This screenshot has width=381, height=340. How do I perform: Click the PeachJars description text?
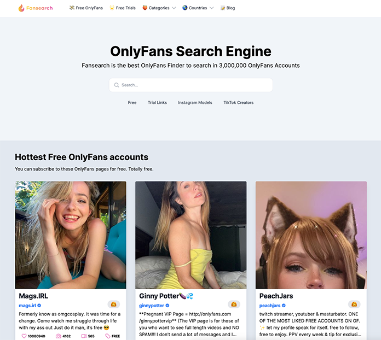(310, 324)
